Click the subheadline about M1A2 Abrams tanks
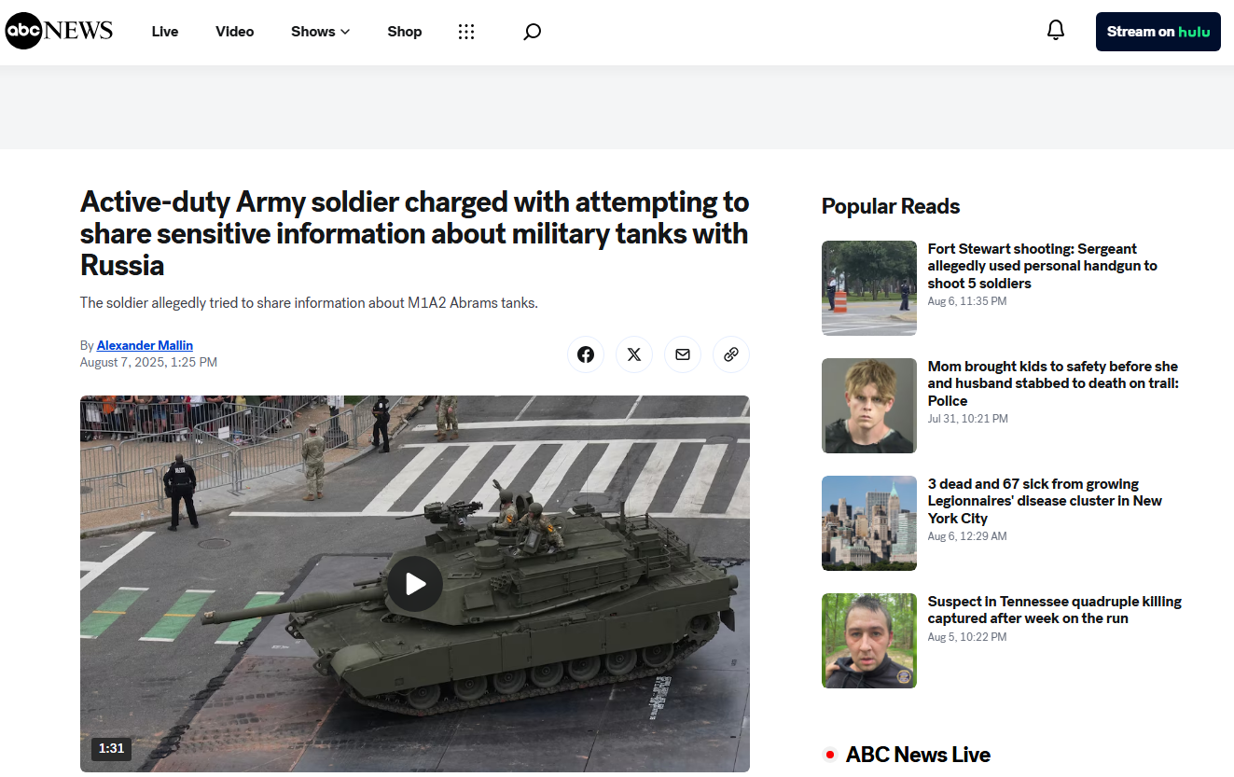1234x777 pixels. pyautogui.click(x=309, y=303)
